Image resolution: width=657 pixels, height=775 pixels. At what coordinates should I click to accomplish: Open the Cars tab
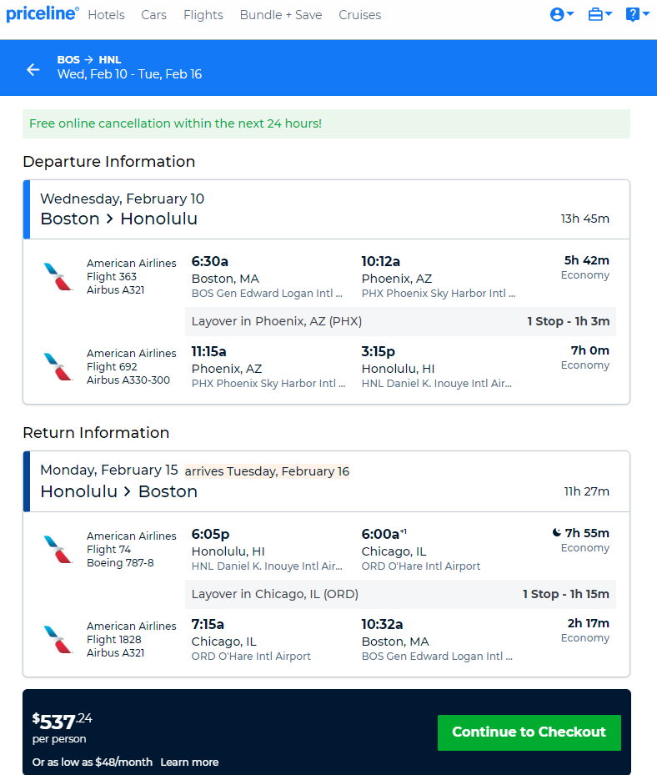[x=153, y=15]
